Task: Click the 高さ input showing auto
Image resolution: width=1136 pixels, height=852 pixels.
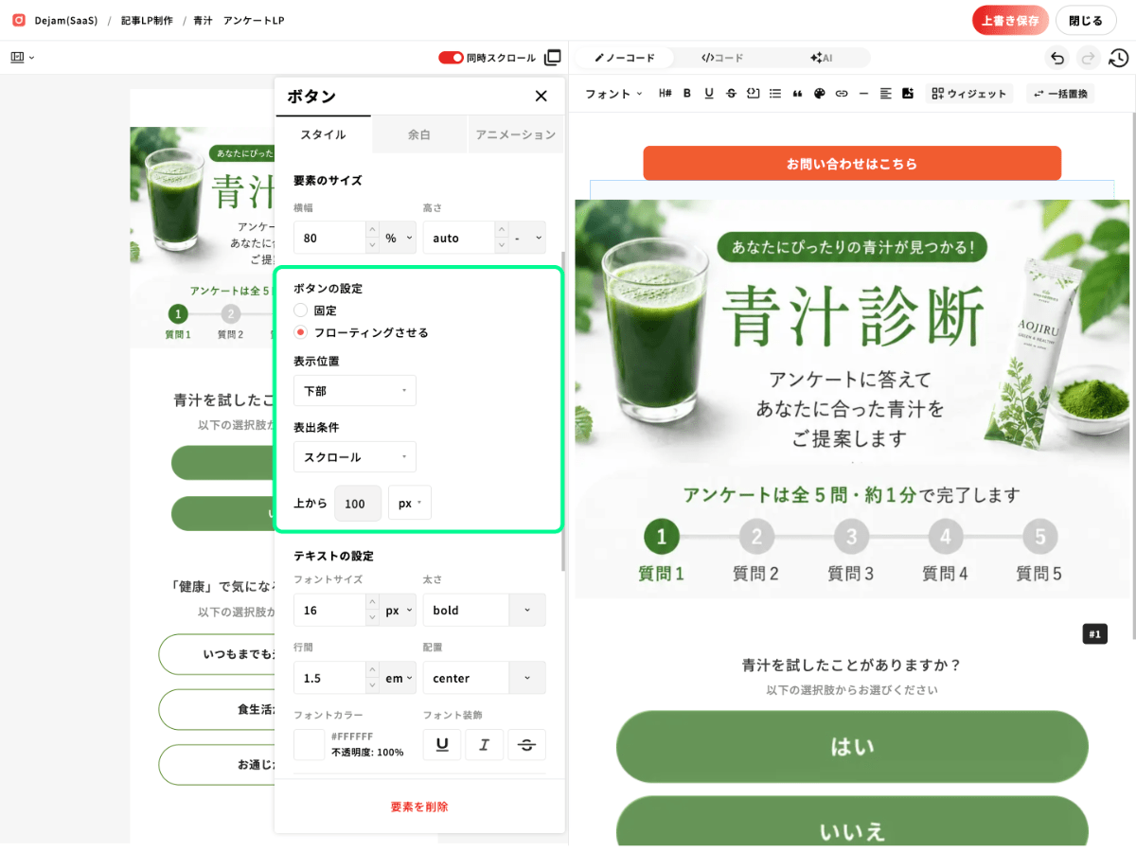Action: 458,238
